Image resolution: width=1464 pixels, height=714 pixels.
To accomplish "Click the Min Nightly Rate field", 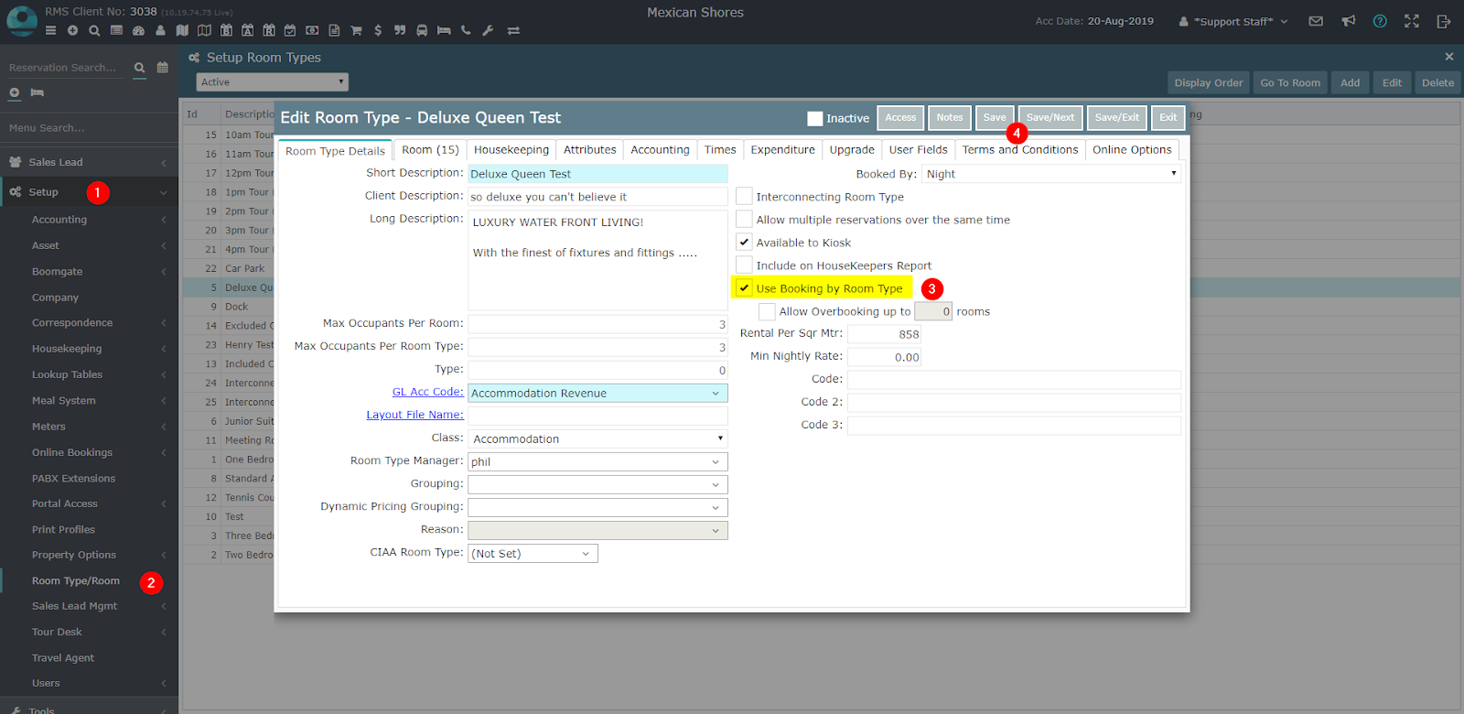I will tap(884, 357).
